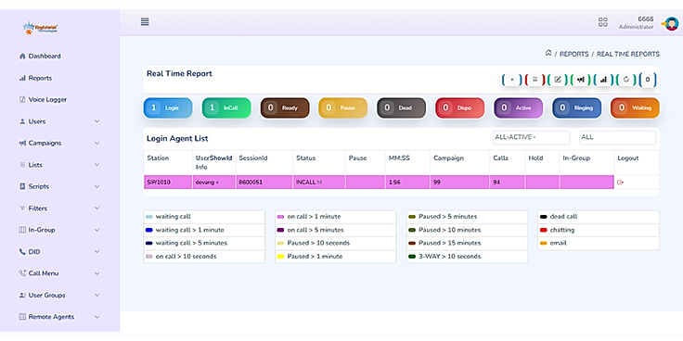Toggle the sidebar with the hamburger icon
This screenshot has width=683, height=341.
pyautogui.click(x=145, y=21)
